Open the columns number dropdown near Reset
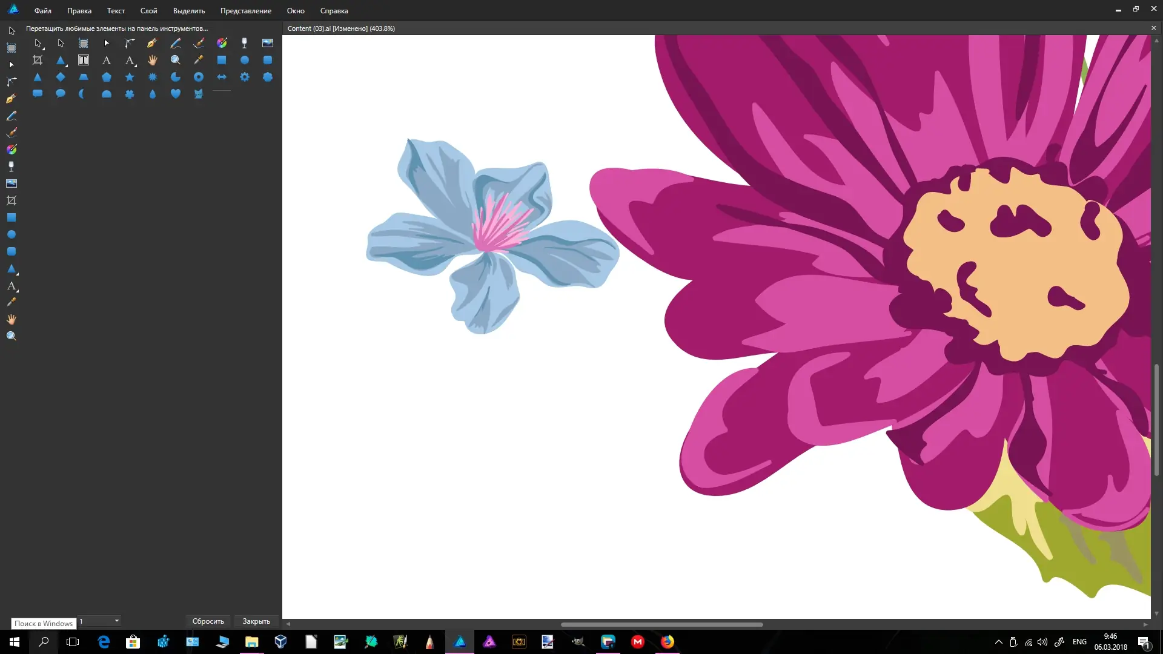Screen dimensions: 1163x654 click(116, 621)
